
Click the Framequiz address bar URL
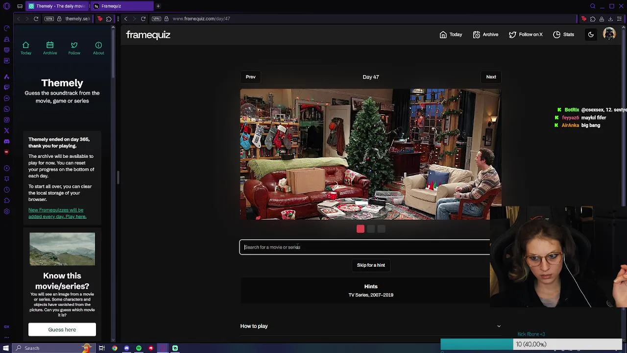coord(201,19)
